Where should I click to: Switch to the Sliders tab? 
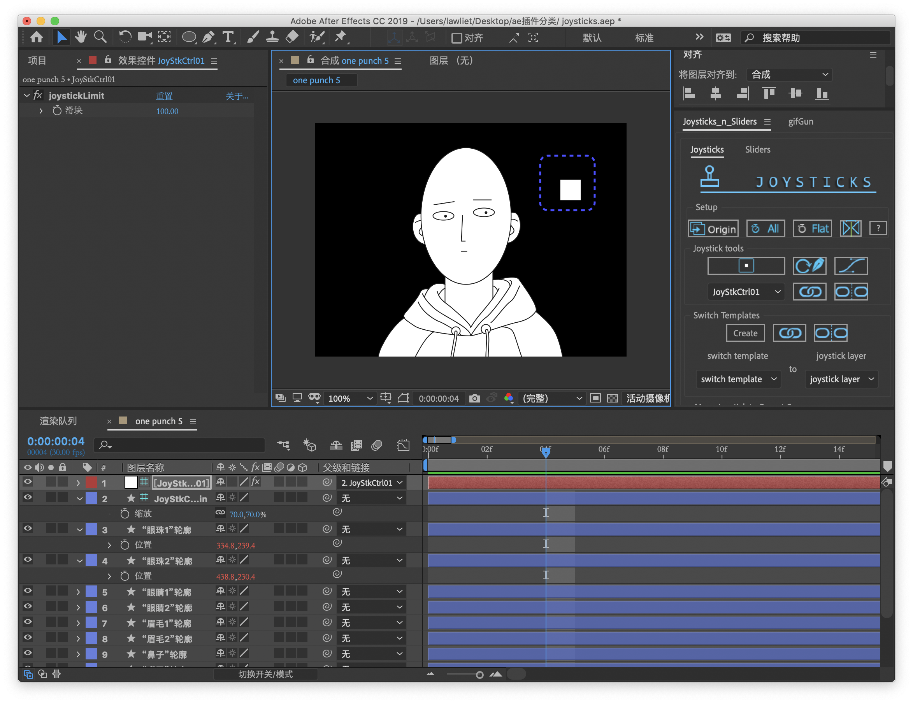757,150
